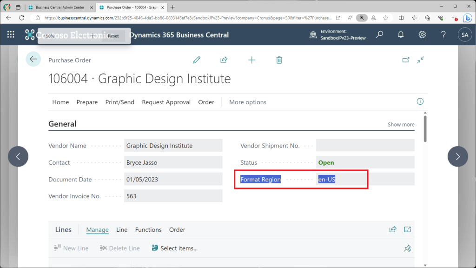Open the Order menu in the Lines section
The width and height of the screenshot is (476, 268).
pos(177,230)
